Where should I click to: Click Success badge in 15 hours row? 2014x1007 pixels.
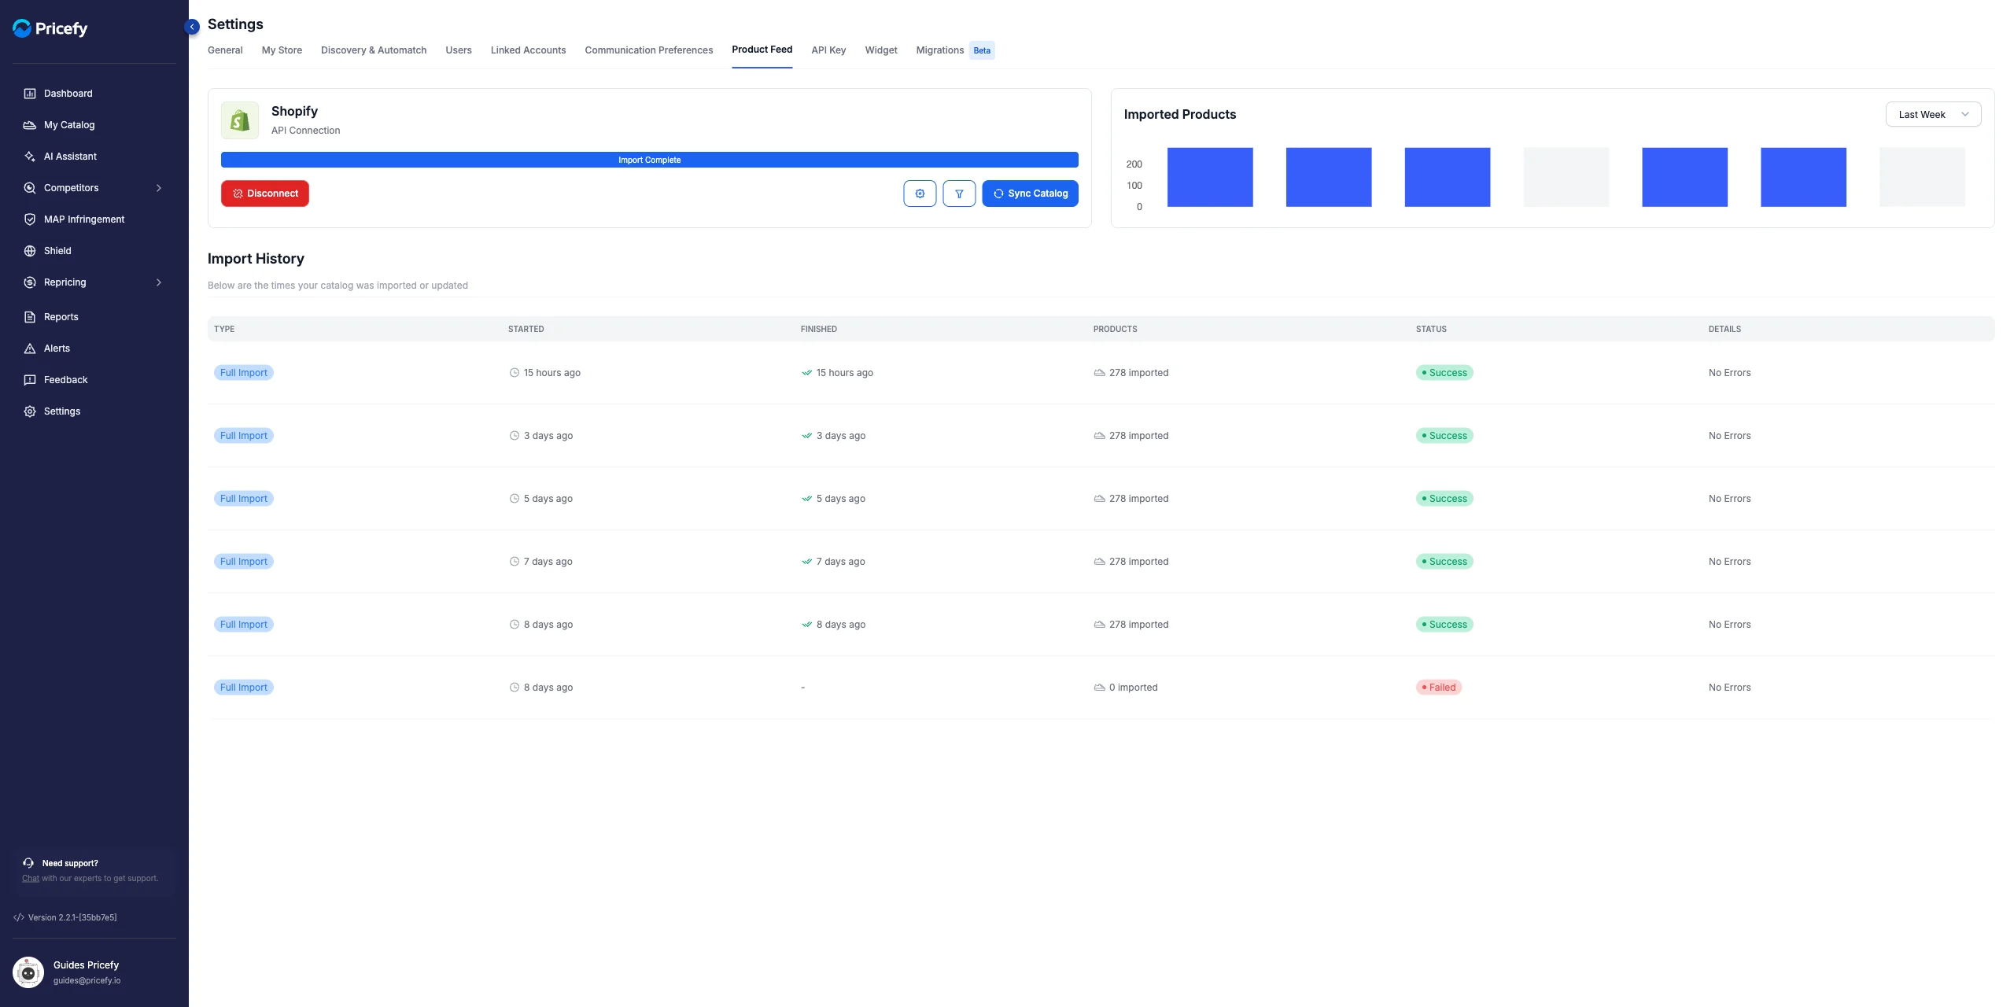tap(1444, 373)
